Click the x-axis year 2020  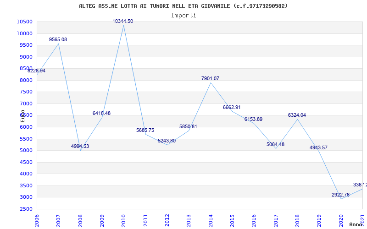[341, 220]
